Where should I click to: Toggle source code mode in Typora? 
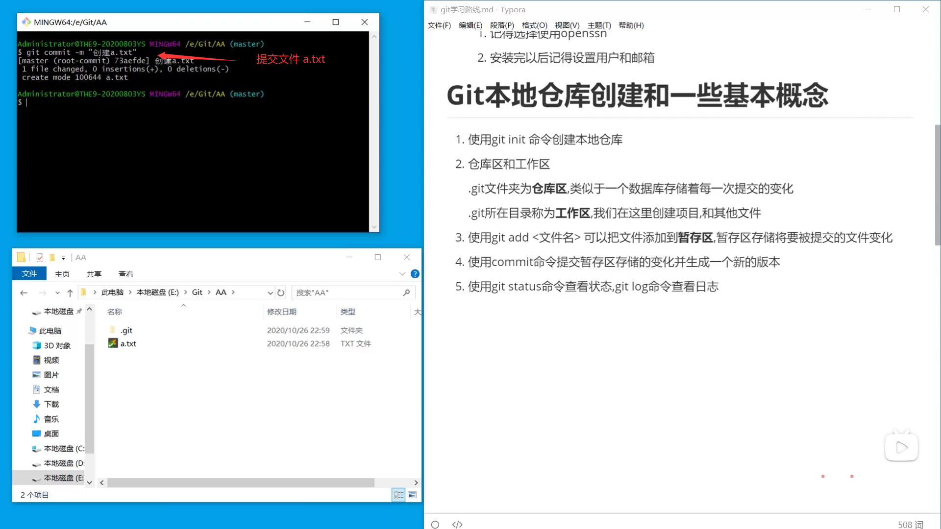pyautogui.click(x=457, y=524)
